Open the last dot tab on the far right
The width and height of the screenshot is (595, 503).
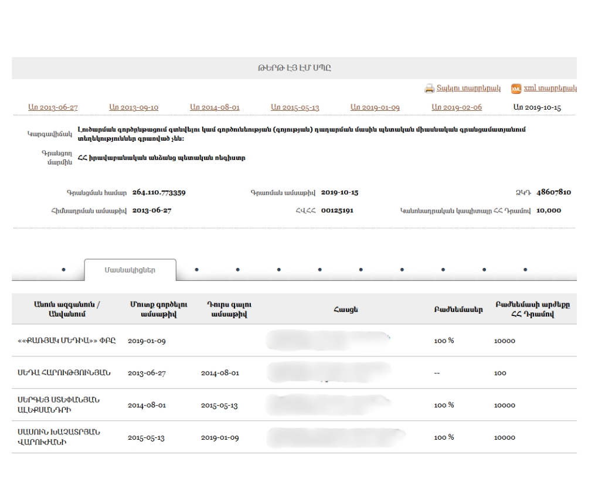525,270
